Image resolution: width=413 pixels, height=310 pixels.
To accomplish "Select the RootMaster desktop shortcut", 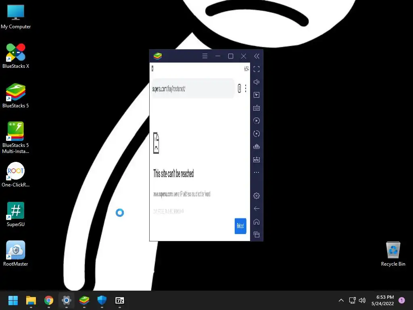I will tap(16, 253).
